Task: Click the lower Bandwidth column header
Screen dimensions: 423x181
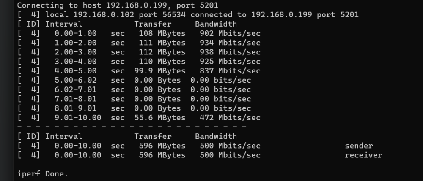Action: (216, 136)
